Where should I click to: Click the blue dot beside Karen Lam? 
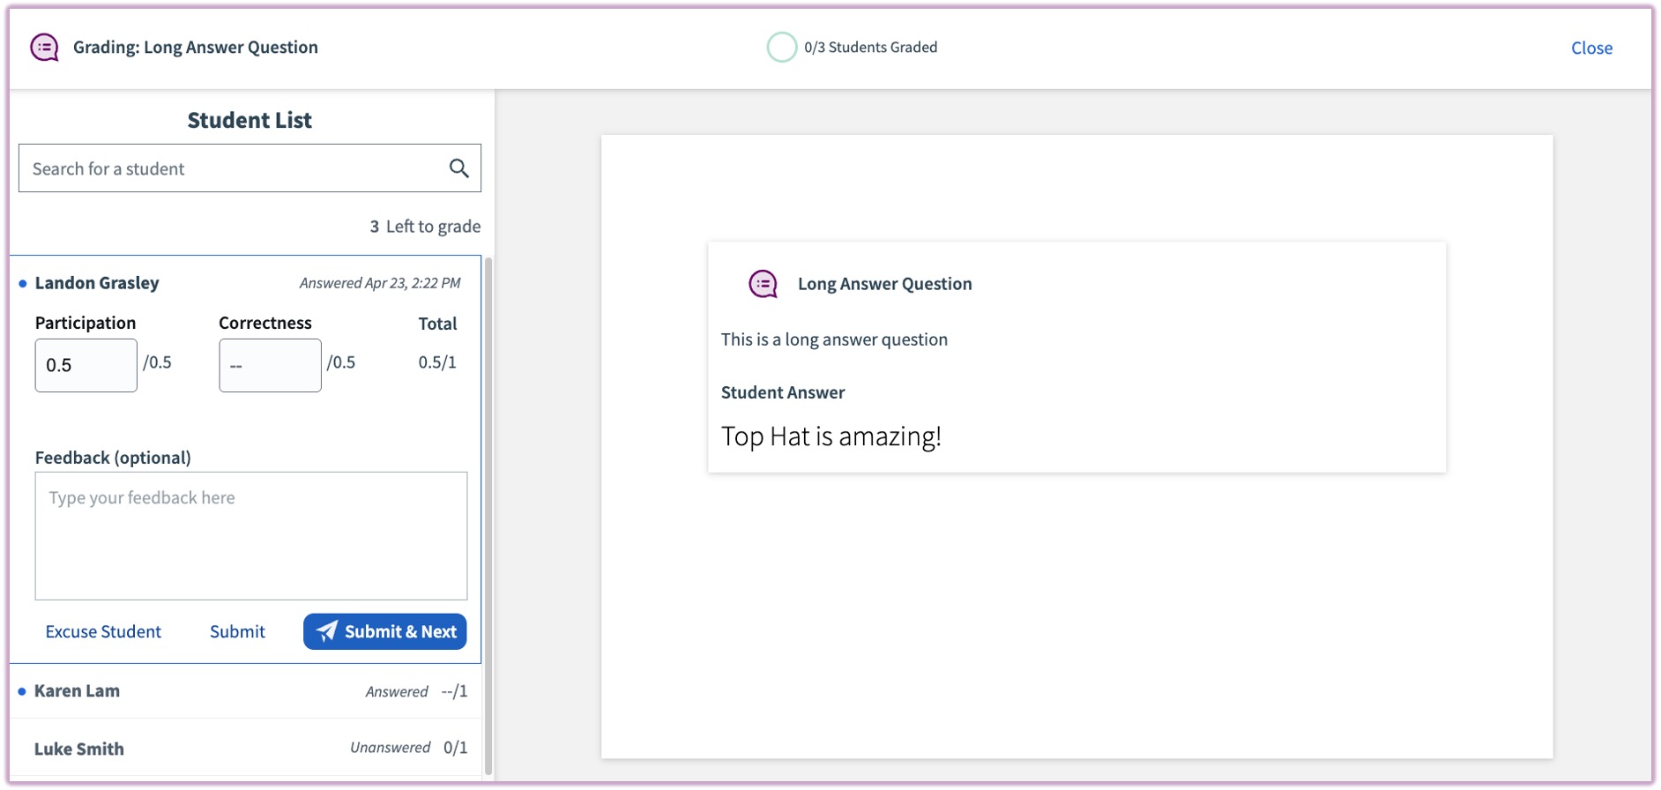(22, 691)
